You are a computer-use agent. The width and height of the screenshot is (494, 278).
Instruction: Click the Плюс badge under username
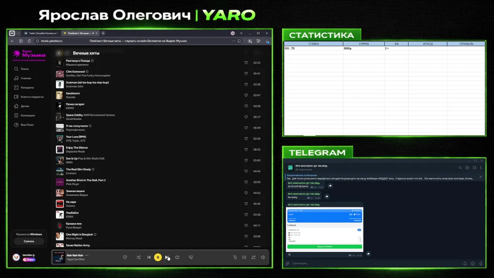click(29, 259)
